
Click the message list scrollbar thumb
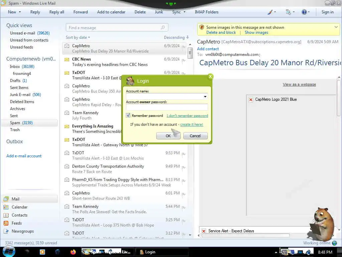coord(190,53)
